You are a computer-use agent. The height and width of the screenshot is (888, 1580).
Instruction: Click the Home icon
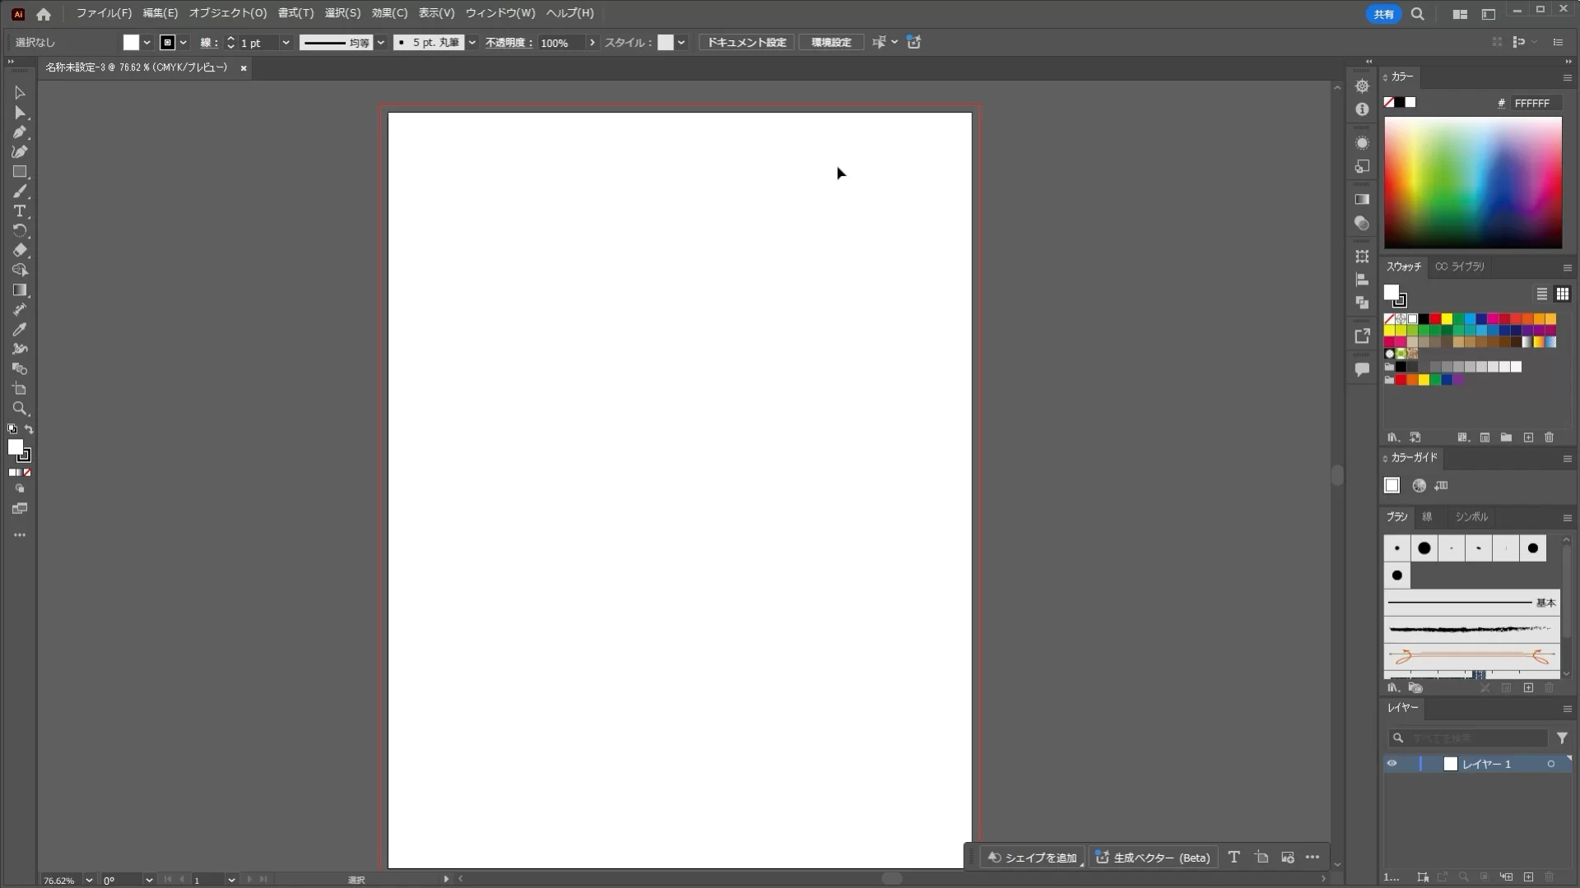44,14
